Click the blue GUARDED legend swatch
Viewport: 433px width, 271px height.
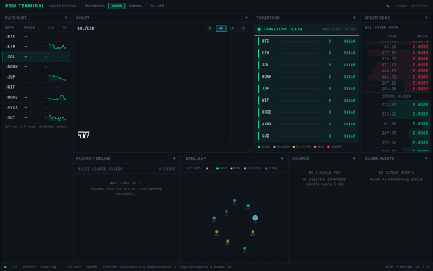(275, 147)
